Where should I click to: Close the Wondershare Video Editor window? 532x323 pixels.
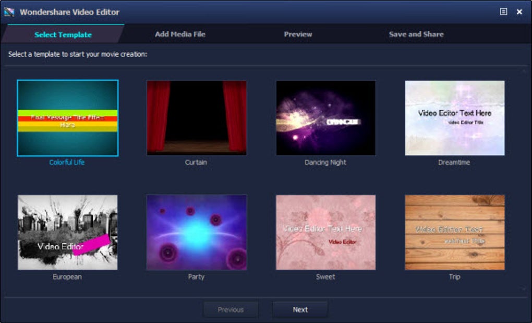click(x=519, y=12)
